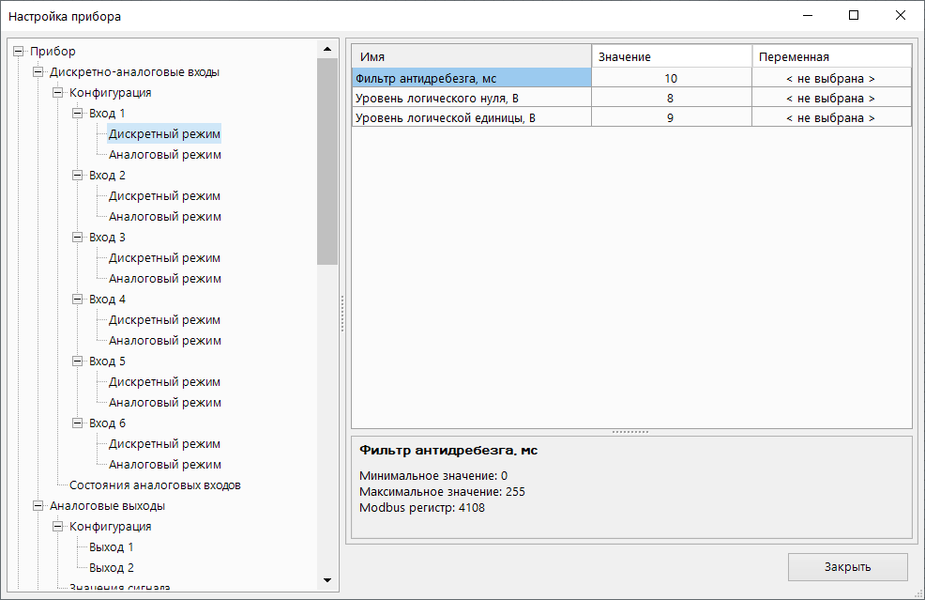Select Дискретный режим under Вход 2
925x600 pixels.
(164, 196)
